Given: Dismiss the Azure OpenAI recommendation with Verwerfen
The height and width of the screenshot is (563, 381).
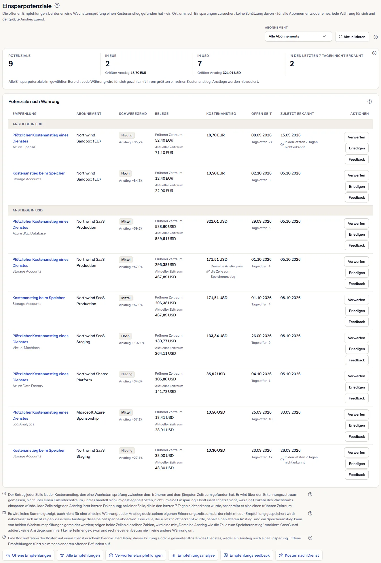Looking at the screenshot, I should pyautogui.click(x=356, y=137).
